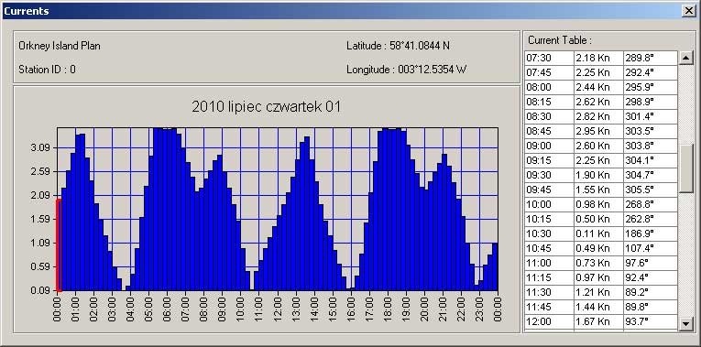Screen dimensions: 701x347
Task: Click the scroll up arrow in Current Table
Action: pyautogui.click(x=685, y=58)
